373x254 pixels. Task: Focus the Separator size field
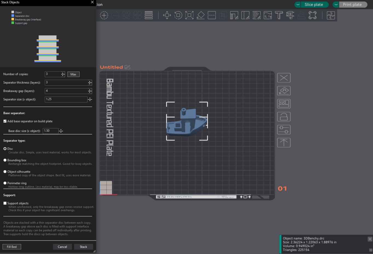coord(66,99)
